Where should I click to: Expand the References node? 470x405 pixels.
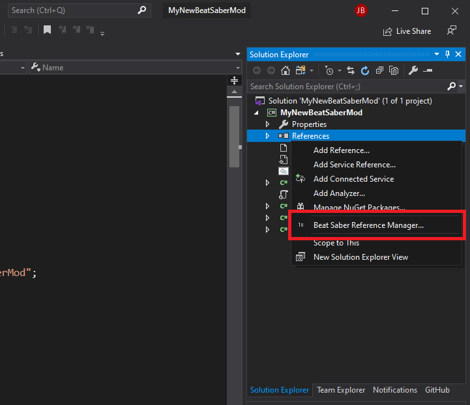267,136
